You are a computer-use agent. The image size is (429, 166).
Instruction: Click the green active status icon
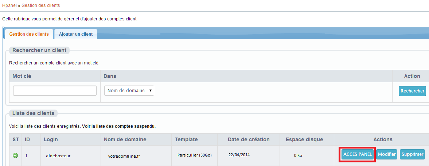[15, 155]
